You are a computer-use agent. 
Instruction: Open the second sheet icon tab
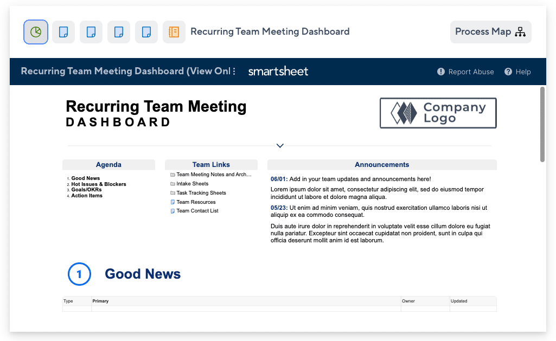[91, 32]
